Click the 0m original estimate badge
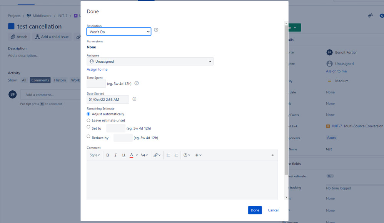384x223 pixels. point(330,176)
